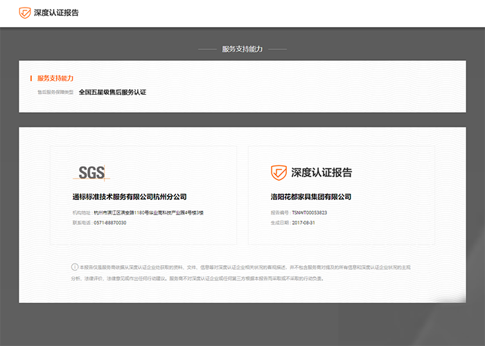Image resolution: width=485 pixels, height=346 pixels.
Task: Click the 深度认证报告 header title text
Action: [56, 12]
